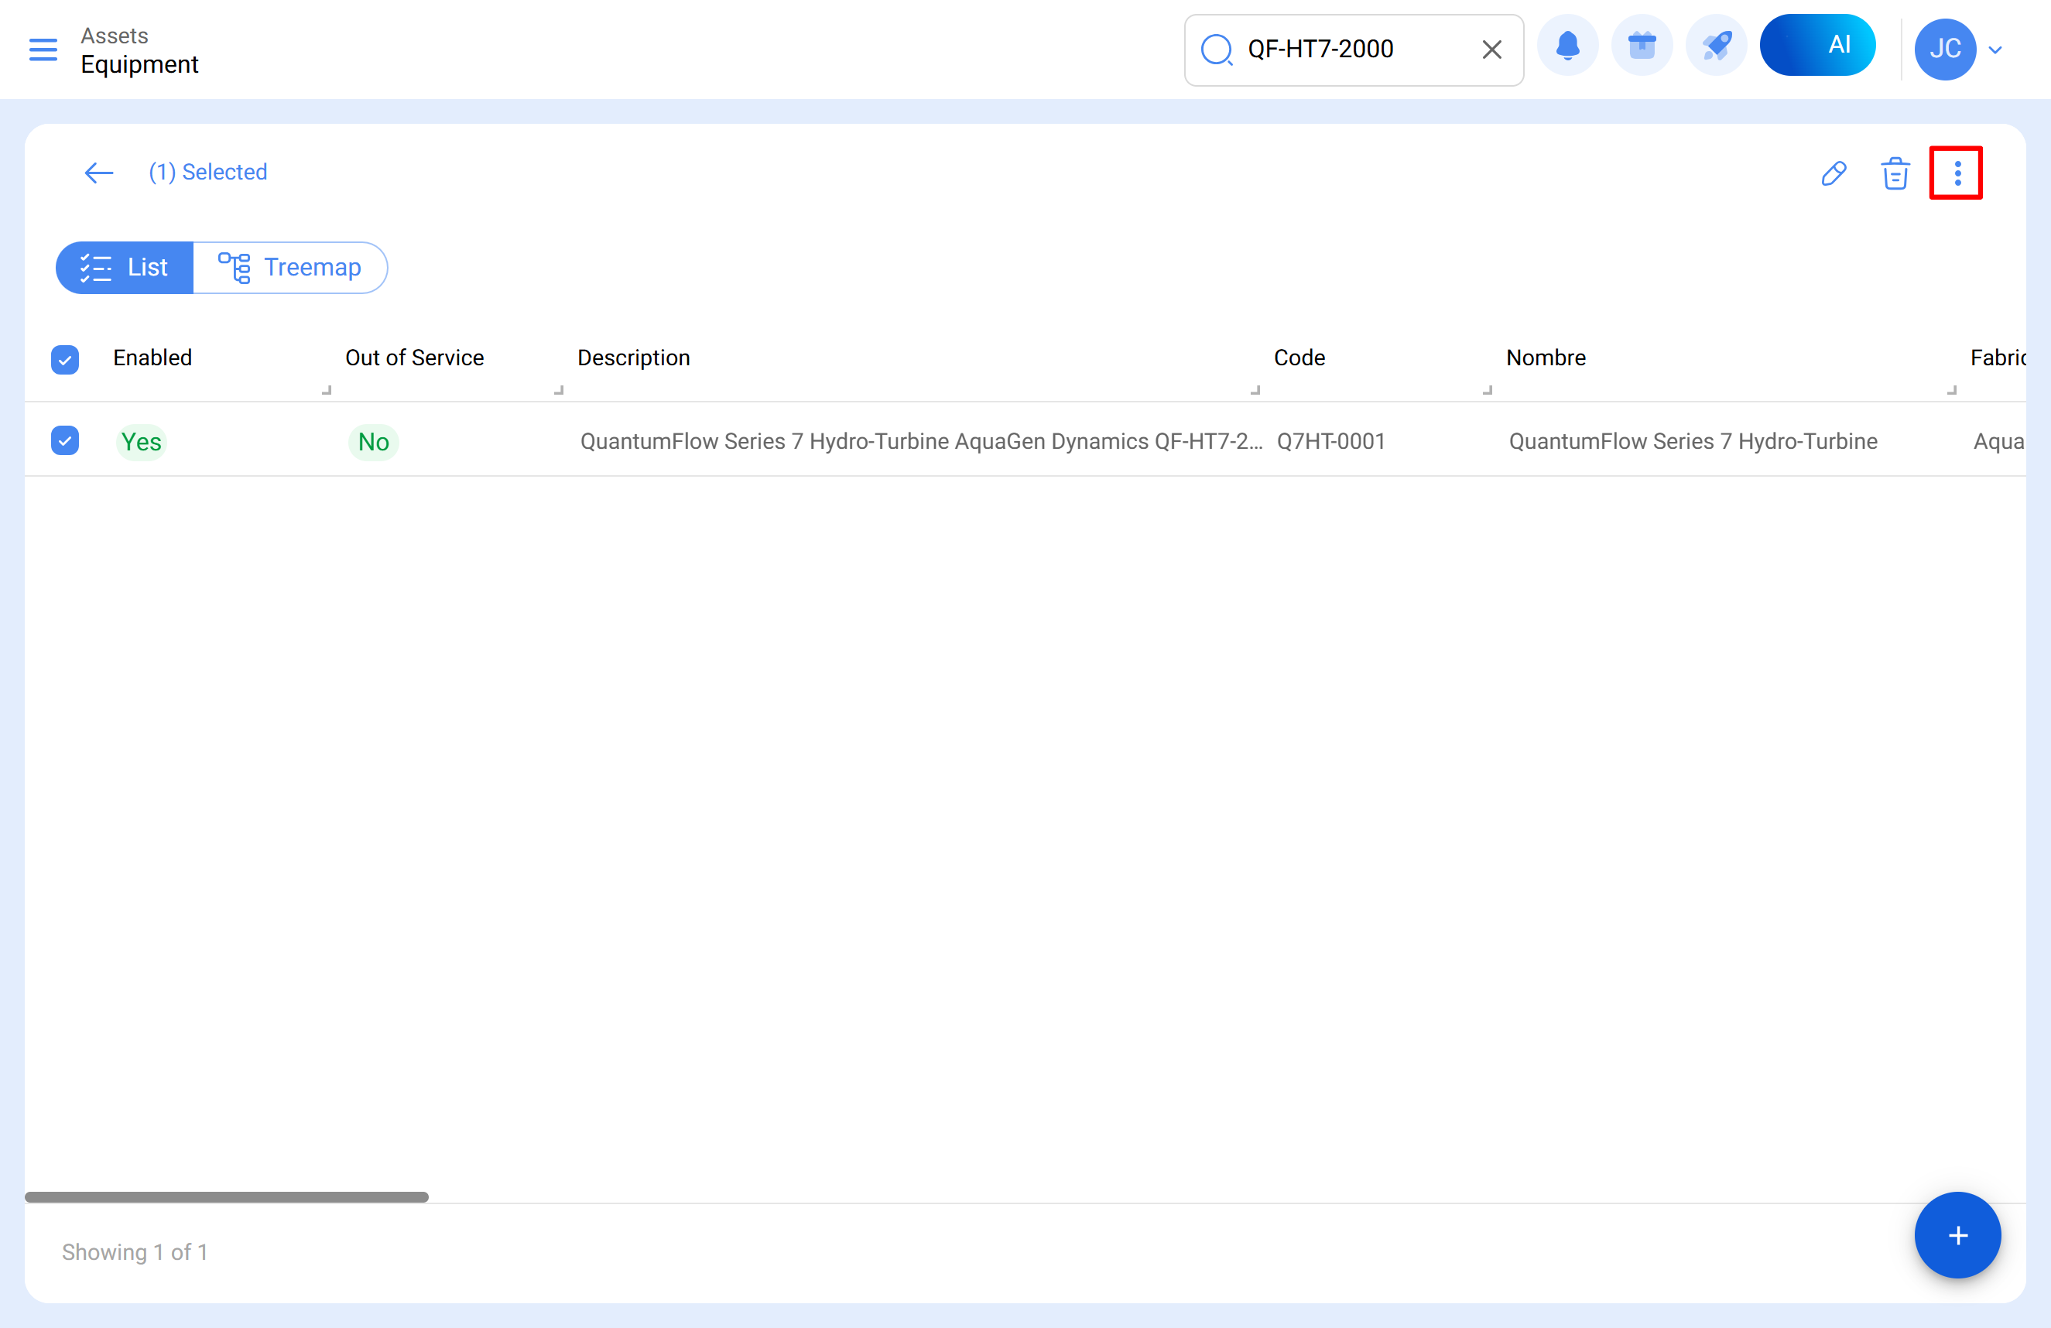The height and width of the screenshot is (1328, 2051).
Task: Uncheck the QuantumFlow Hydro-Turbine row checkbox
Action: [x=65, y=440]
